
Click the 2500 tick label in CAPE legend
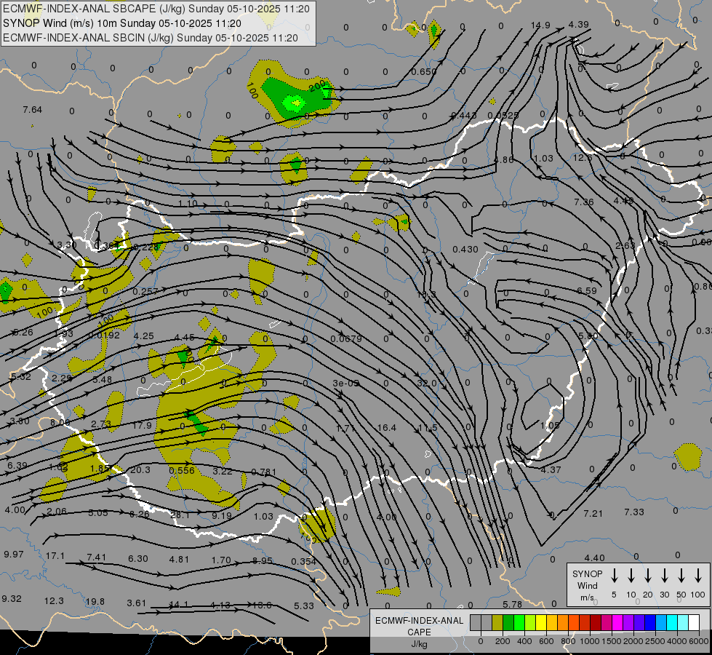655,641
